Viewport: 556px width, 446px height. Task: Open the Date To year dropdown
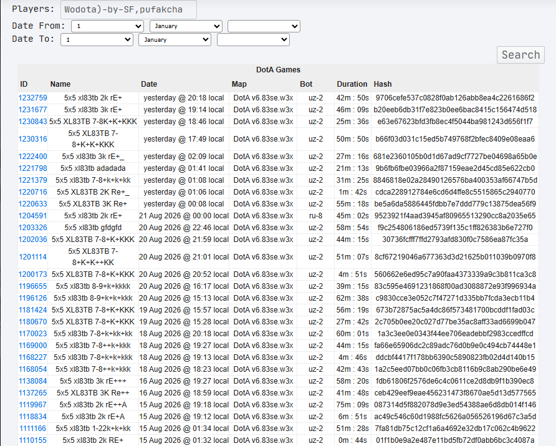(x=253, y=40)
